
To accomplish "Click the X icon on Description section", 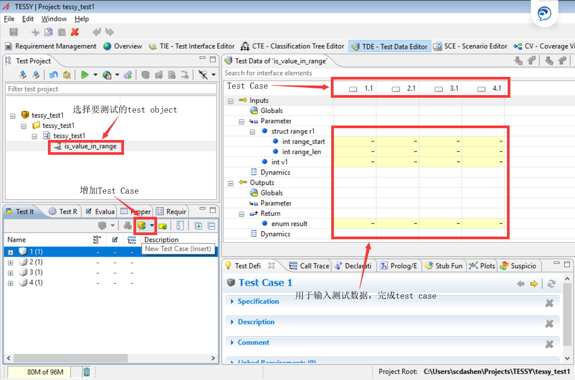I will pos(549,324).
